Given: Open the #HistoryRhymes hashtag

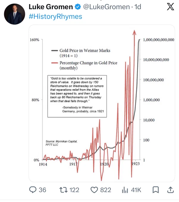Looking at the screenshot, I should [55, 17].
